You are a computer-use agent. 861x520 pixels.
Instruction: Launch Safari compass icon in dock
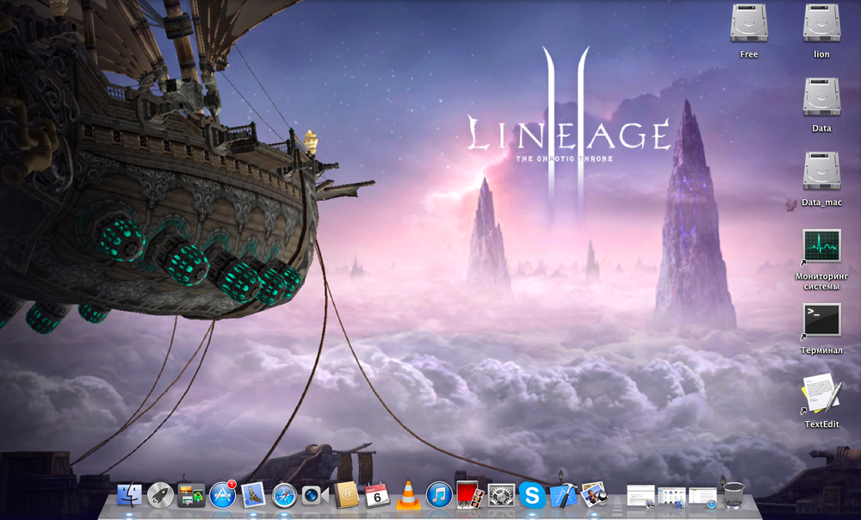point(284,495)
